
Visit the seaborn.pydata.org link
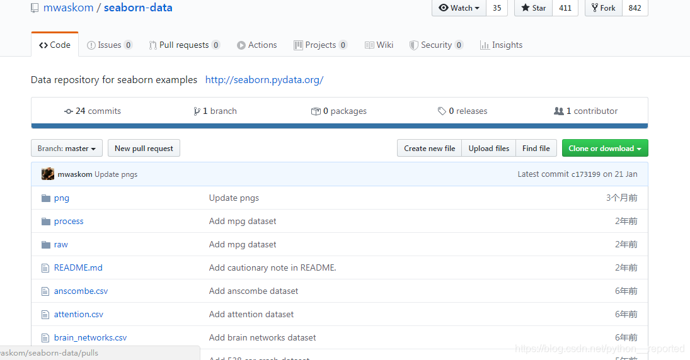[x=264, y=80]
